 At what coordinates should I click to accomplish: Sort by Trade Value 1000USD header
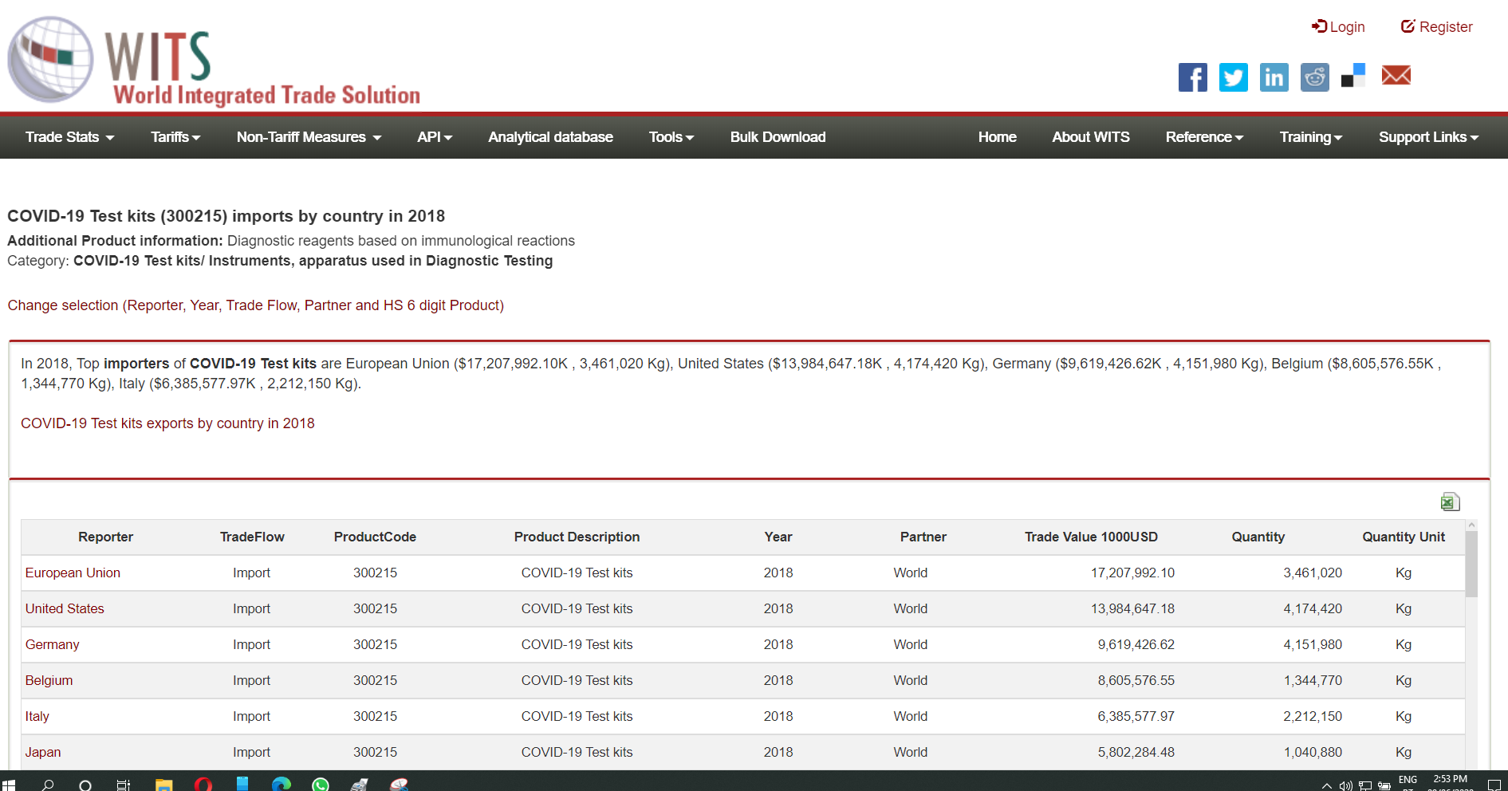click(1091, 537)
